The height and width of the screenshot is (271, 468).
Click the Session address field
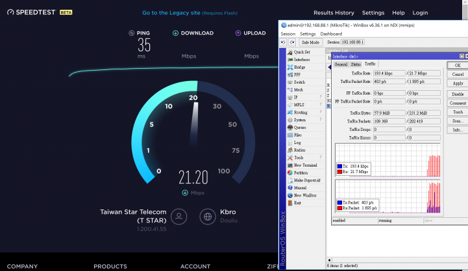[353, 42]
